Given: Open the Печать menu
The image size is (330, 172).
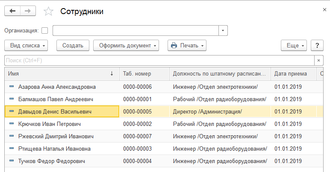Looking at the screenshot, I should click(187, 45).
